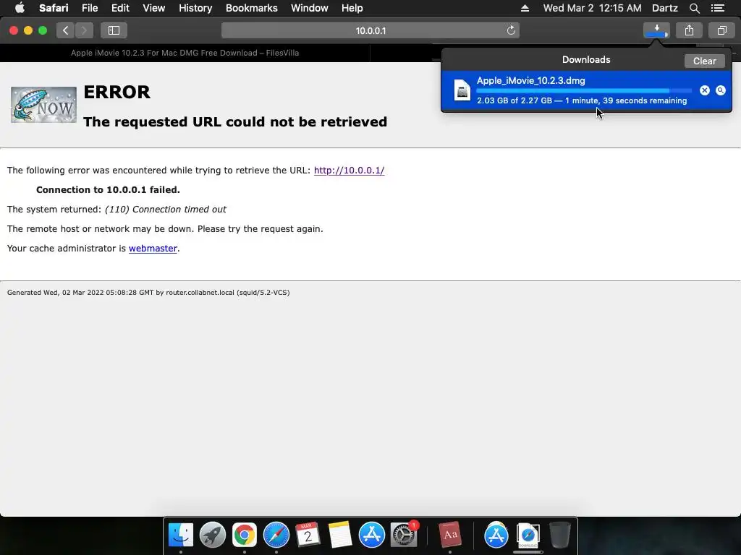Open the Window menu
The width and height of the screenshot is (741, 555).
pyautogui.click(x=310, y=8)
